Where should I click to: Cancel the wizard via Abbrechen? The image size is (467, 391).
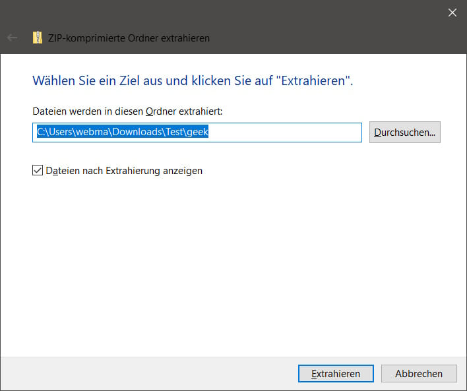(x=419, y=373)
